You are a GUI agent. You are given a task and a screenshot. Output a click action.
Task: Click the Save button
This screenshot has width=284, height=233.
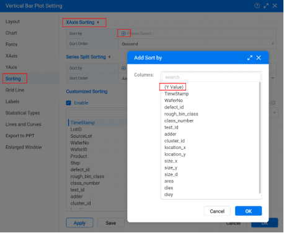(x=111, y=223)
